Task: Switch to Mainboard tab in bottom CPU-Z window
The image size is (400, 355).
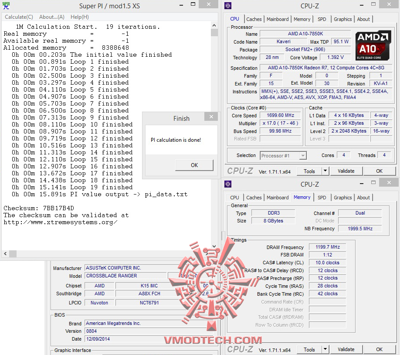Action: pyautogui.click(x=278, y=198)
